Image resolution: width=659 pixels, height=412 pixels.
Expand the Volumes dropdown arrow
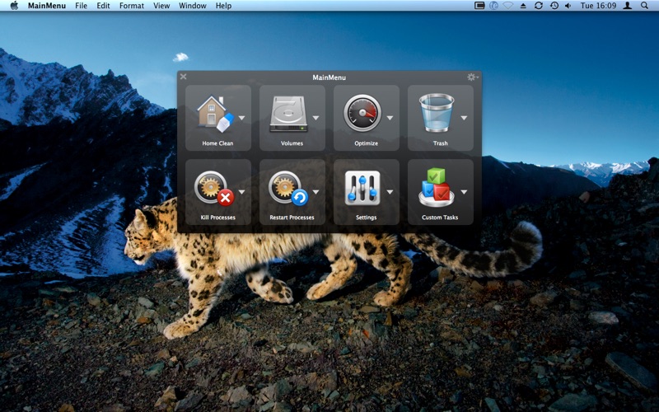315,118
